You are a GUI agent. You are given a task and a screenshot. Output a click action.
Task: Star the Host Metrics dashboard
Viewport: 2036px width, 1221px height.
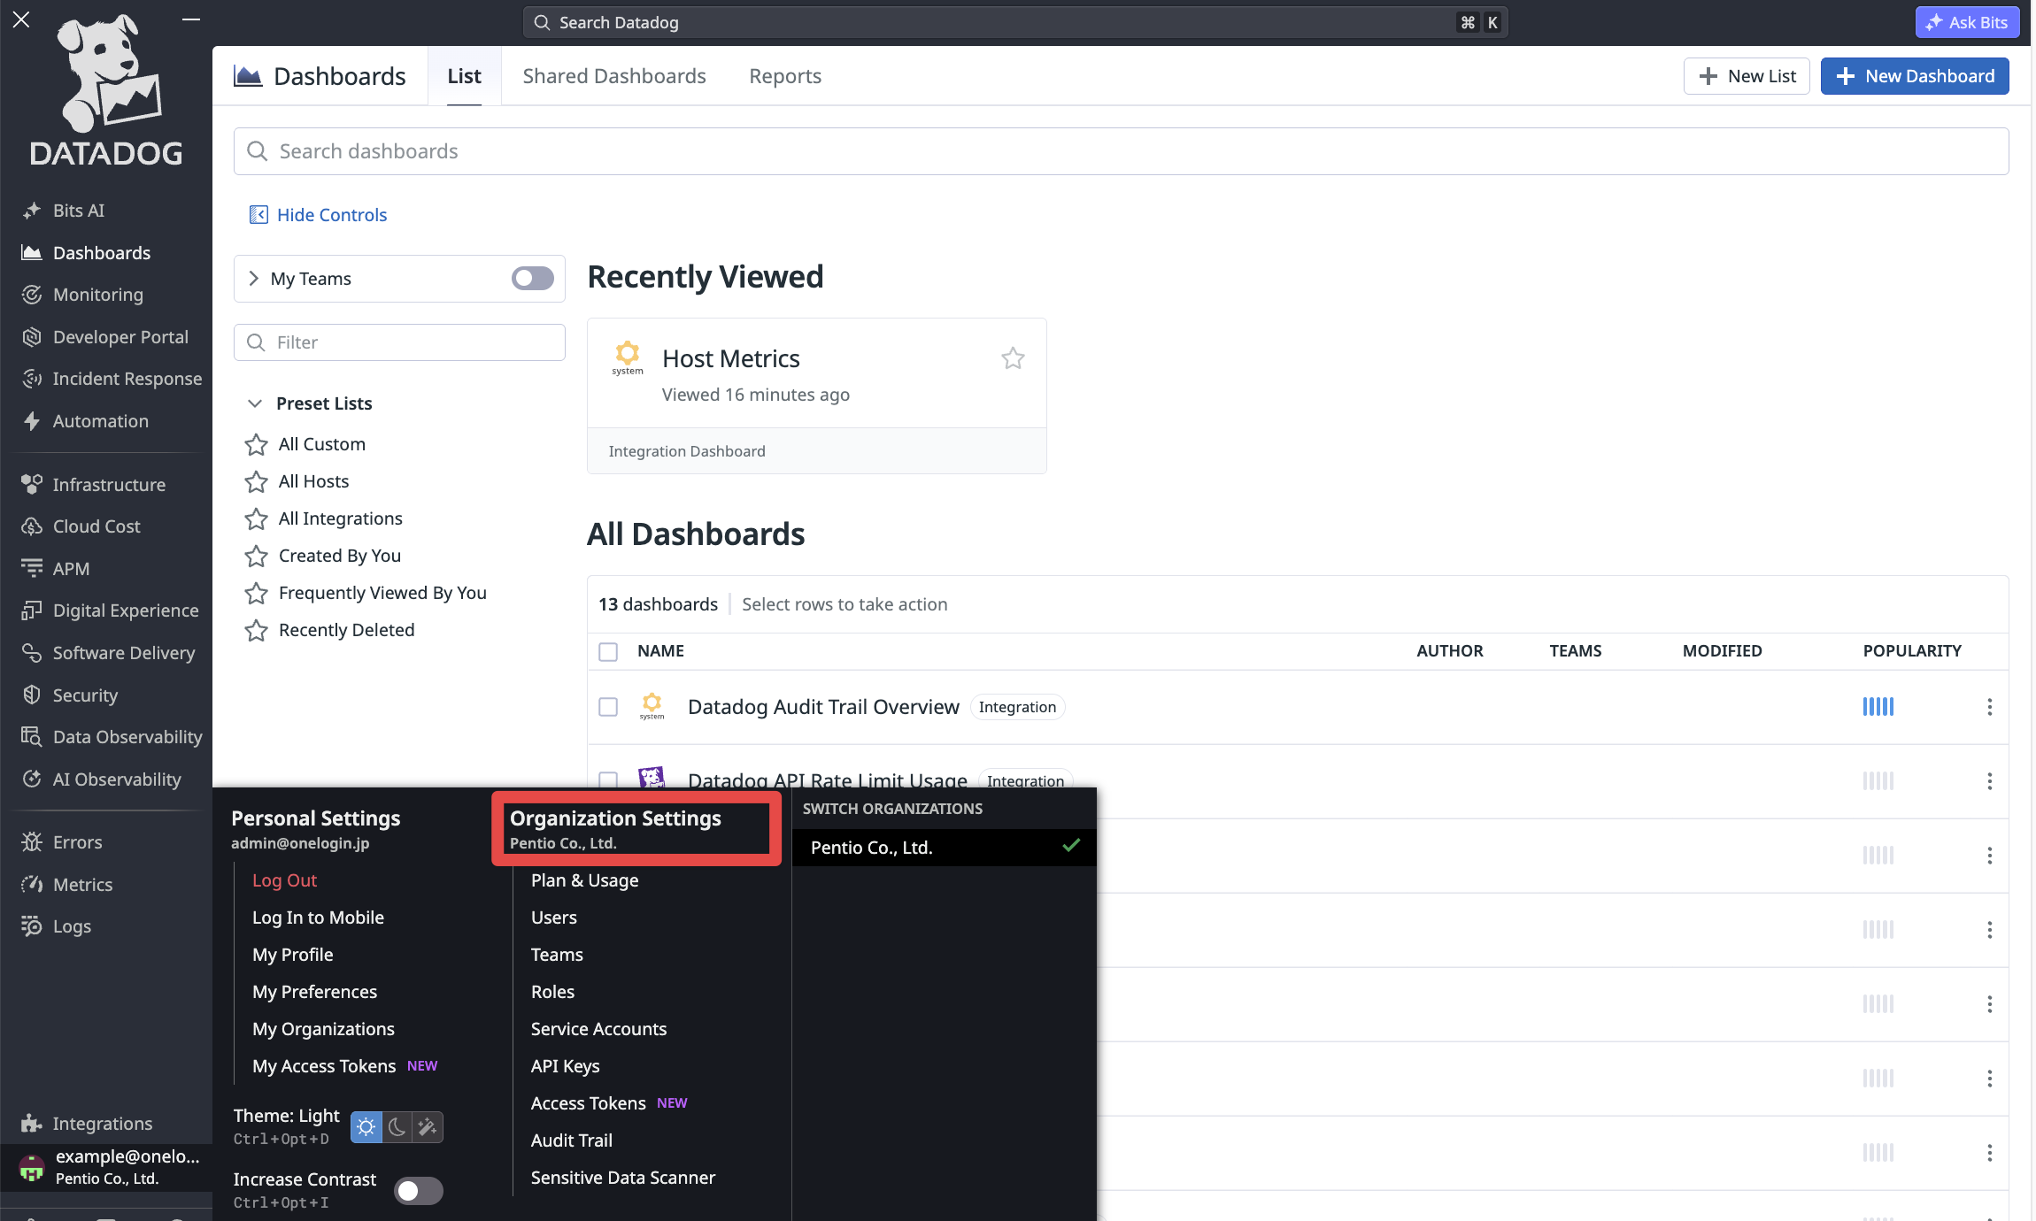click(1013, 358)
